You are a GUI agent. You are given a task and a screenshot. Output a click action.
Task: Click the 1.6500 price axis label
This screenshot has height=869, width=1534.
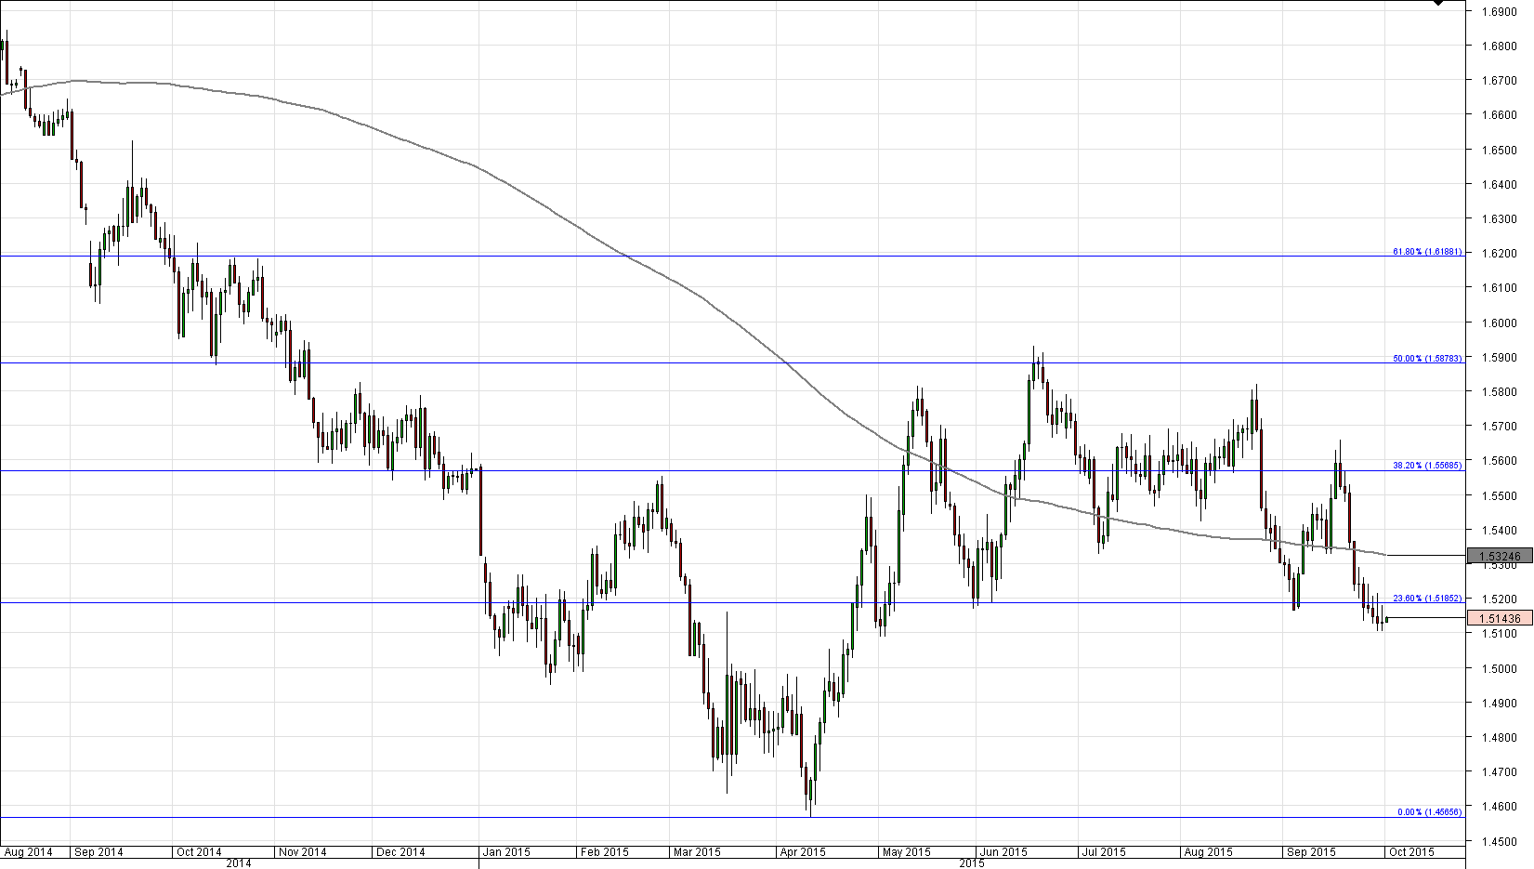(1500, 150)
